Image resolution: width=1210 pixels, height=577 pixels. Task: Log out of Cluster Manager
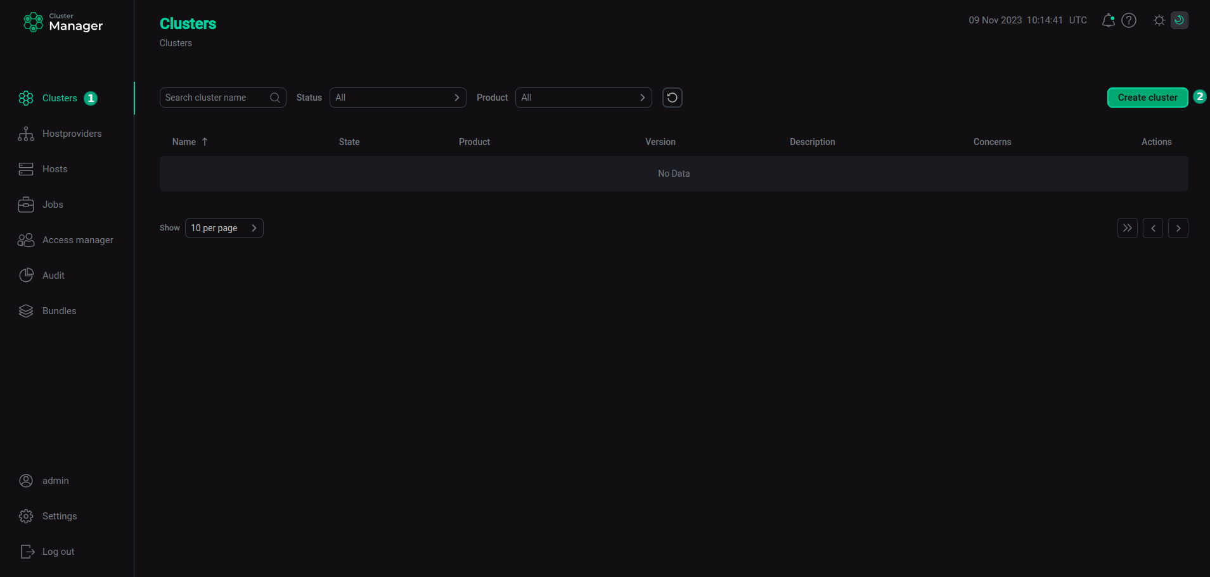click(x=57, y=551)
